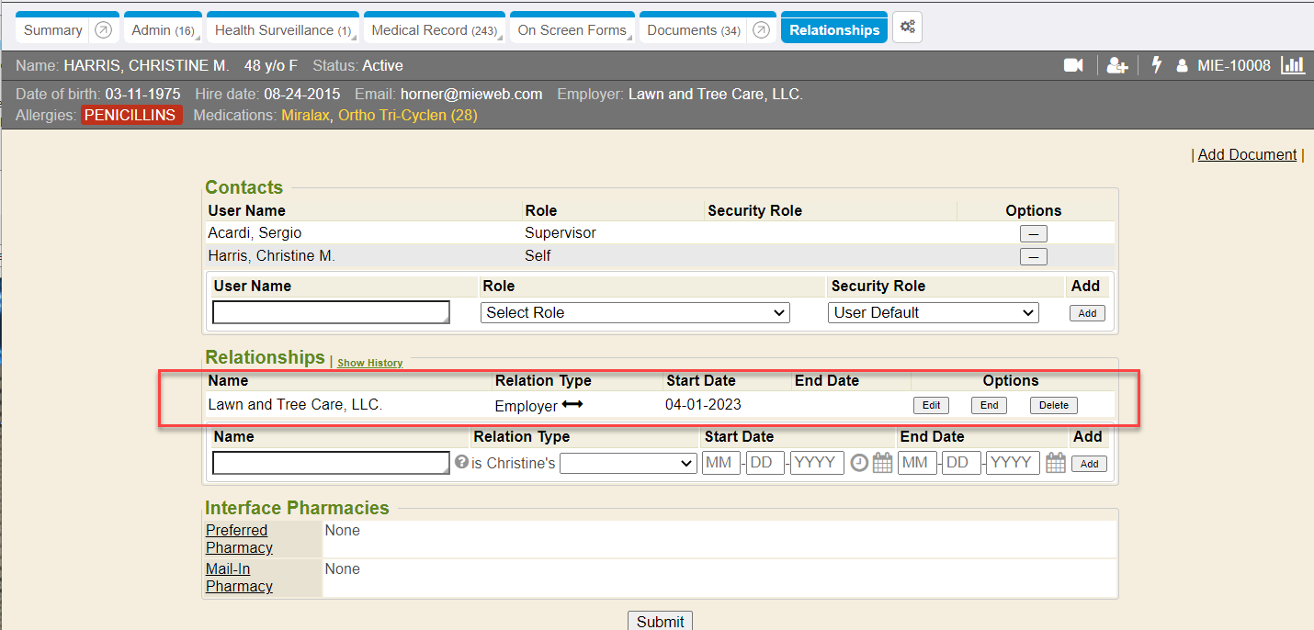Click the pop-out arrow next to Summary tab
This screenshot has width=1314, height=630.
104,30
